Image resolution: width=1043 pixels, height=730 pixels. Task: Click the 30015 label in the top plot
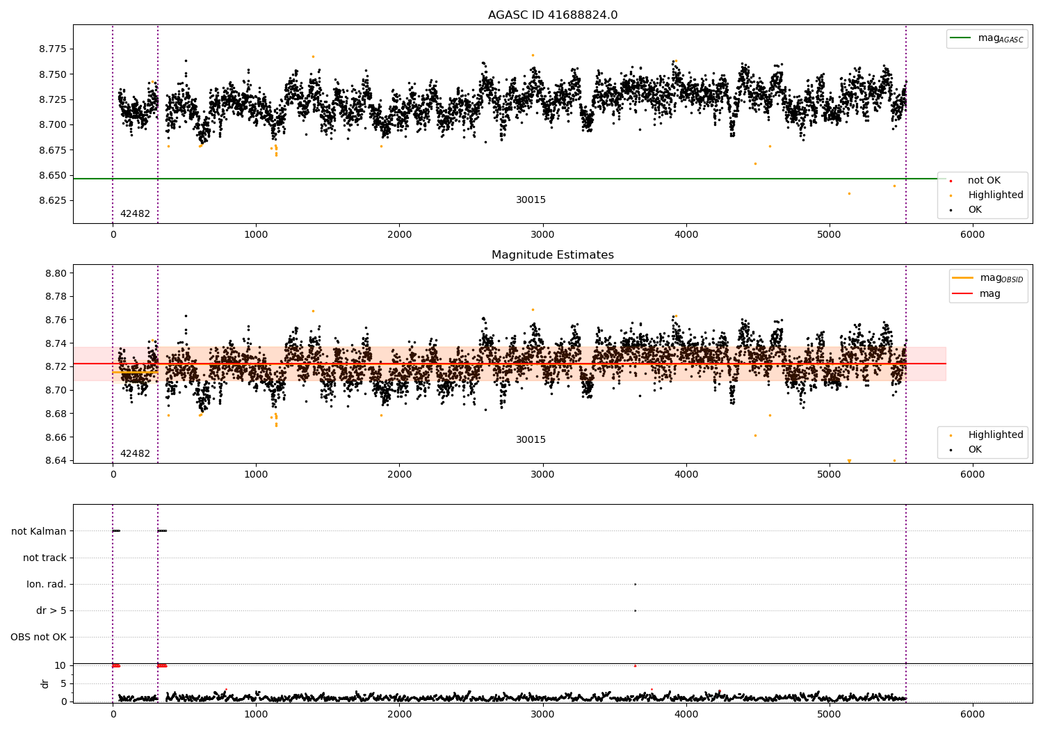[531, 200]
